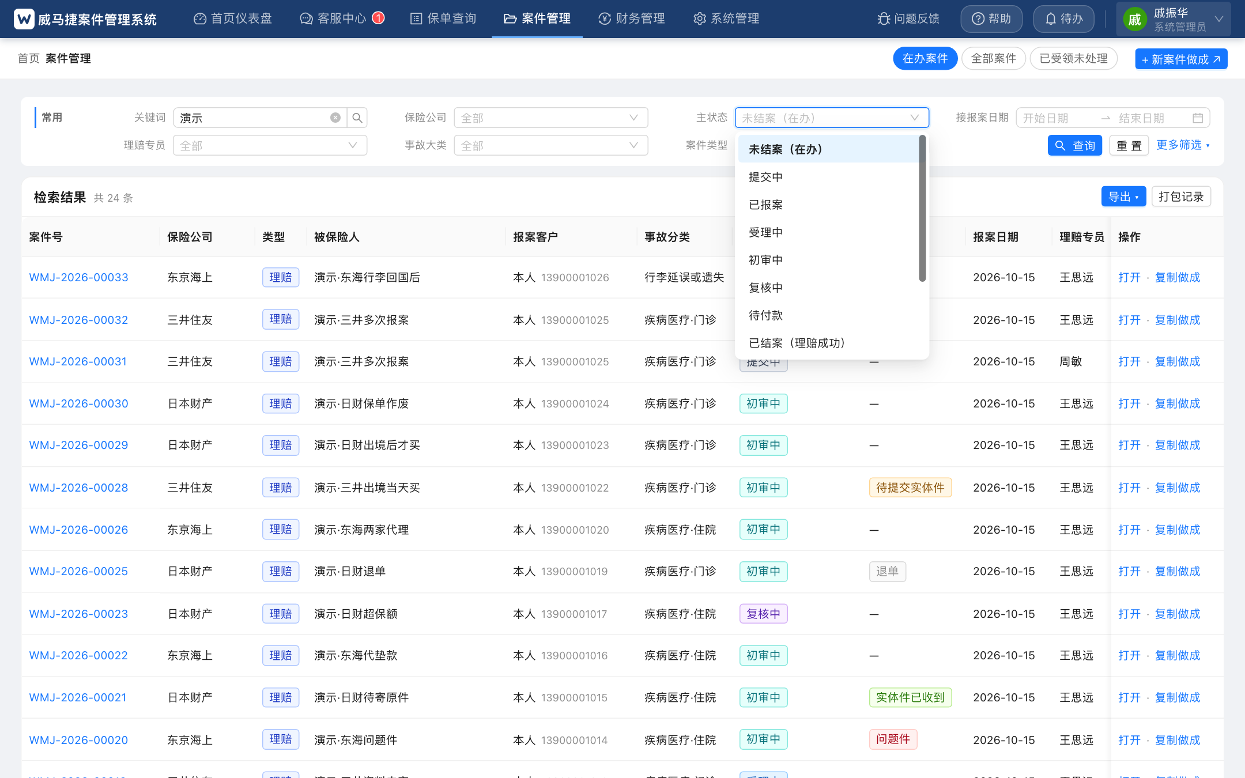The height and width of the screenshot is (778, 1245).
Task: Open user account menu chevron
Action: 1219,19
